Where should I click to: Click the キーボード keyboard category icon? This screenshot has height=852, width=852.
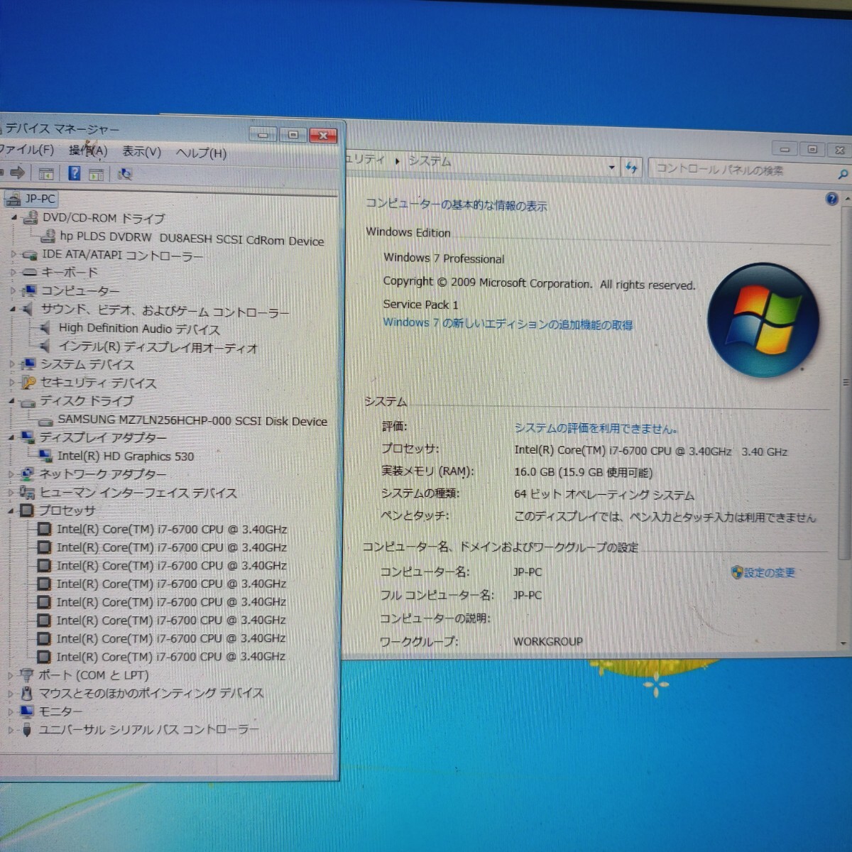coord(29,272)
